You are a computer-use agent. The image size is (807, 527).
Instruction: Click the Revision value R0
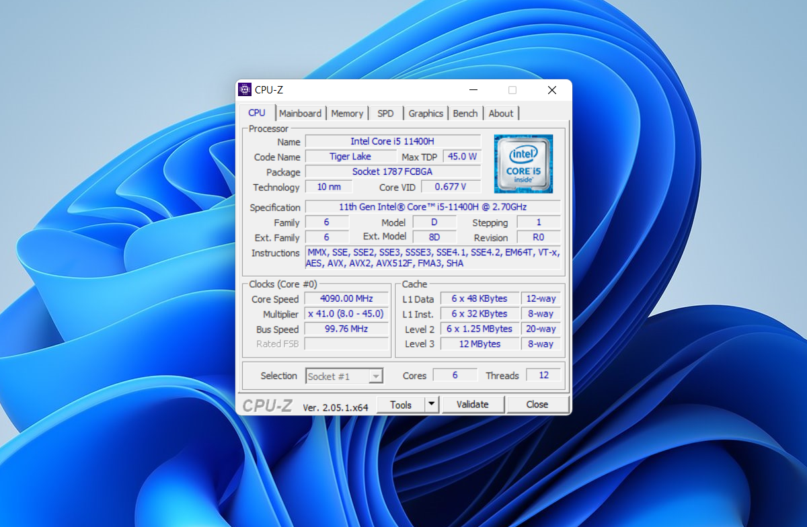(x=538, y=237)
